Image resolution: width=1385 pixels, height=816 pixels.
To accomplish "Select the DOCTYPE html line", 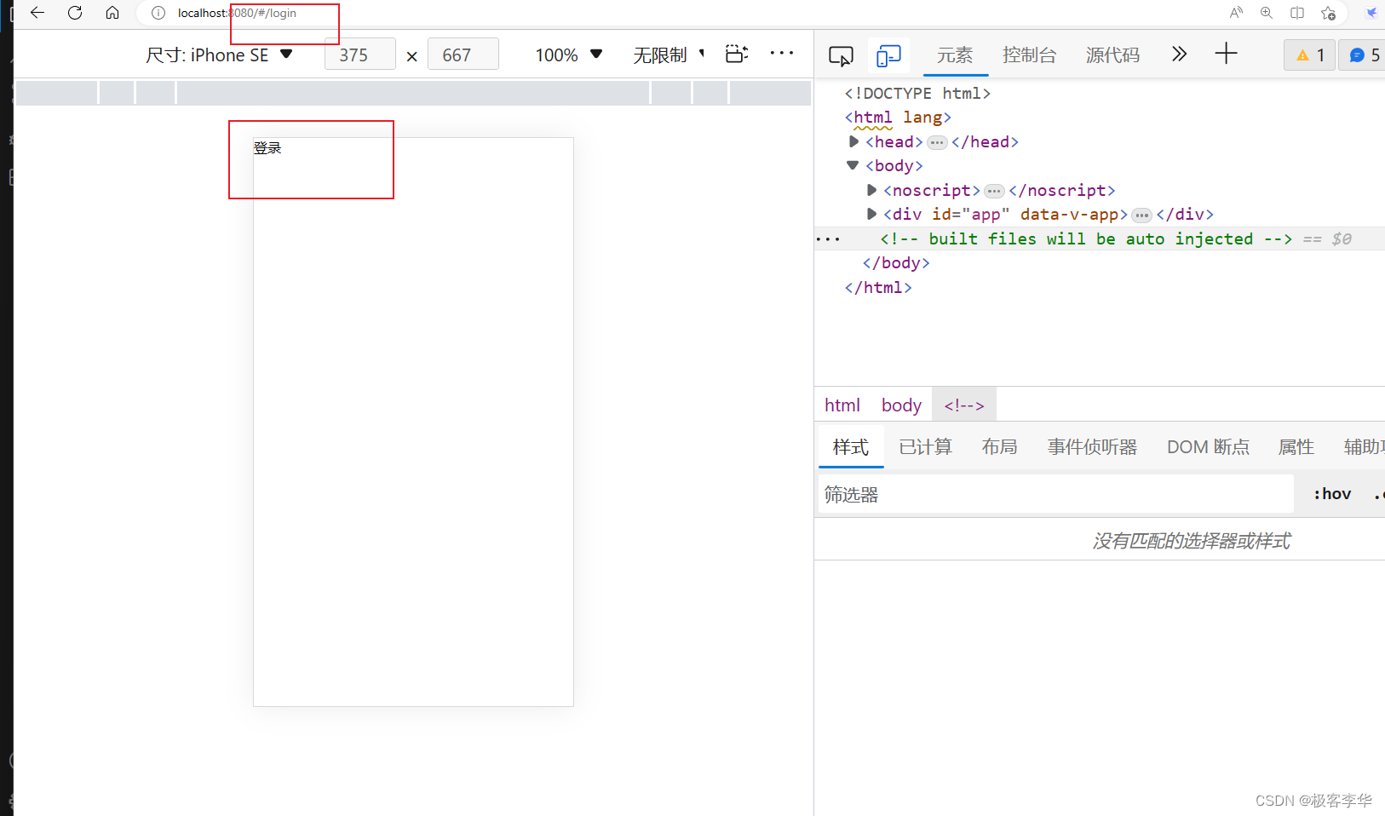I will coord(917,93).
